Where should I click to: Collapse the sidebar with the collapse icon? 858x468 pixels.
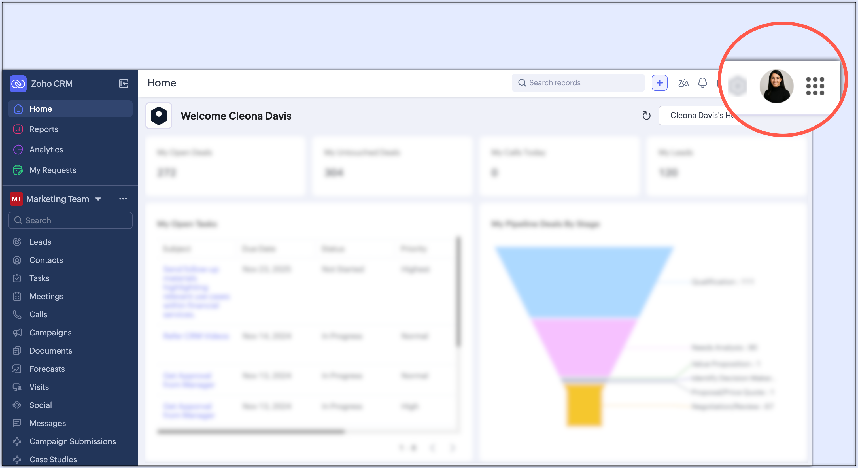(x=124, y=83)
